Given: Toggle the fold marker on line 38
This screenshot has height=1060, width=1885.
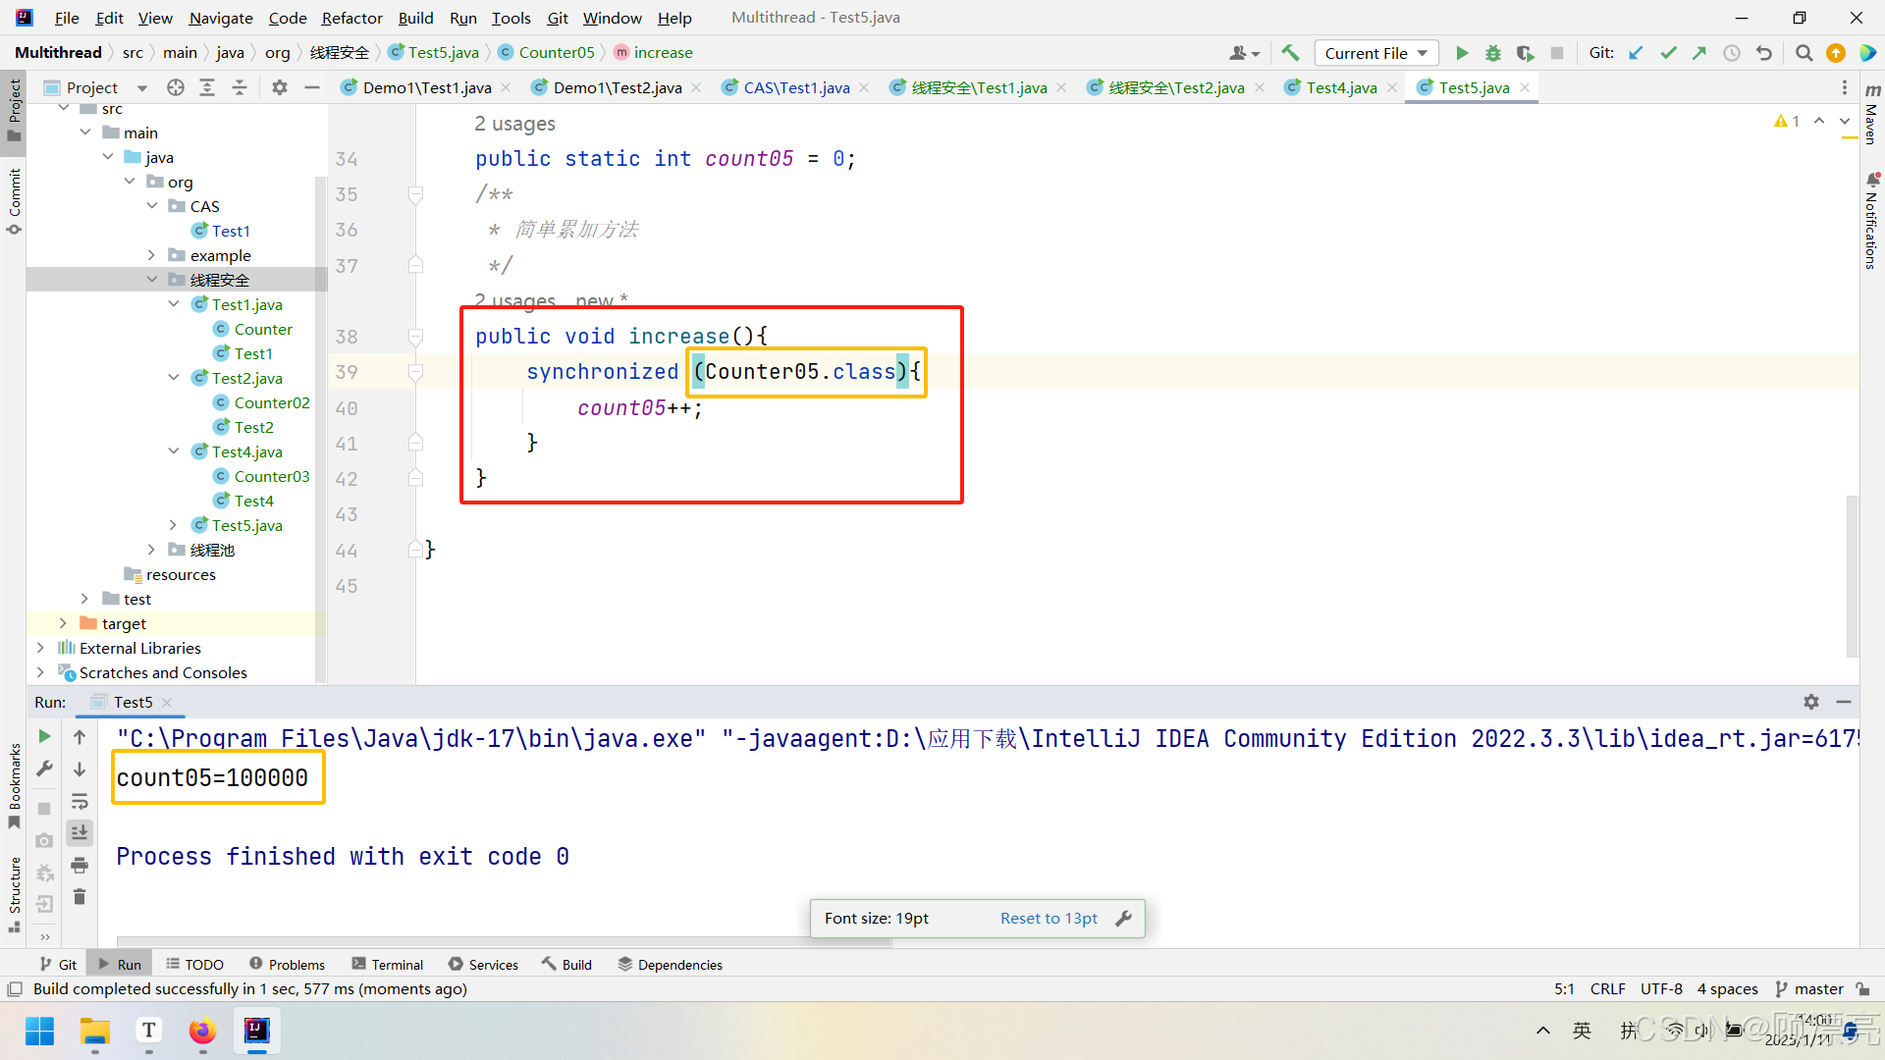Looking at the screenshot, I should [415, 337].
